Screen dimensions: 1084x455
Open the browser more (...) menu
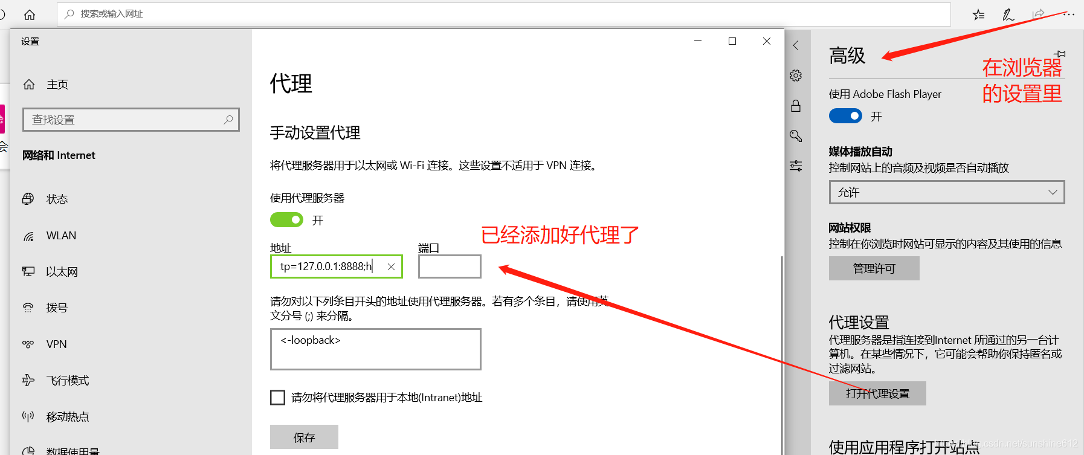point(1069,15)
